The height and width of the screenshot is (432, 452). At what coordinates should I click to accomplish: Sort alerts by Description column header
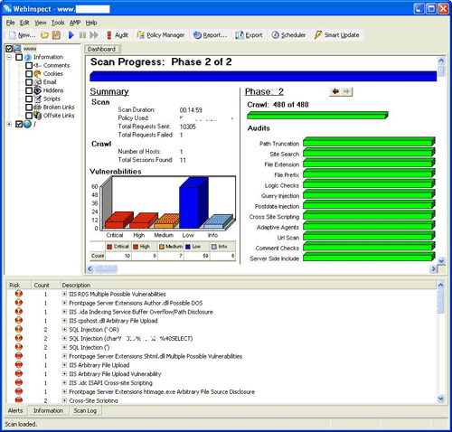(248, 285)
